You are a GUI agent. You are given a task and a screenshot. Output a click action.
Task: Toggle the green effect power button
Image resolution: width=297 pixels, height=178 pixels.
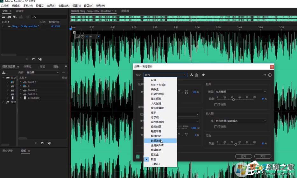[138, 156]
